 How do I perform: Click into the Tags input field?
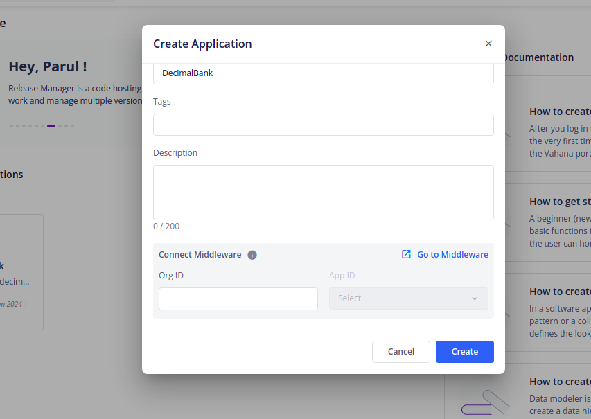point(323,125)
